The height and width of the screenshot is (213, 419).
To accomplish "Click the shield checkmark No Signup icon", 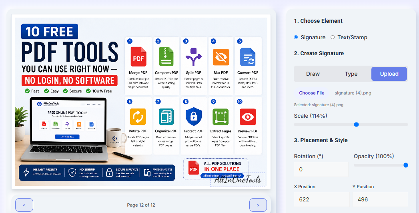I will (x=72, y=173).
